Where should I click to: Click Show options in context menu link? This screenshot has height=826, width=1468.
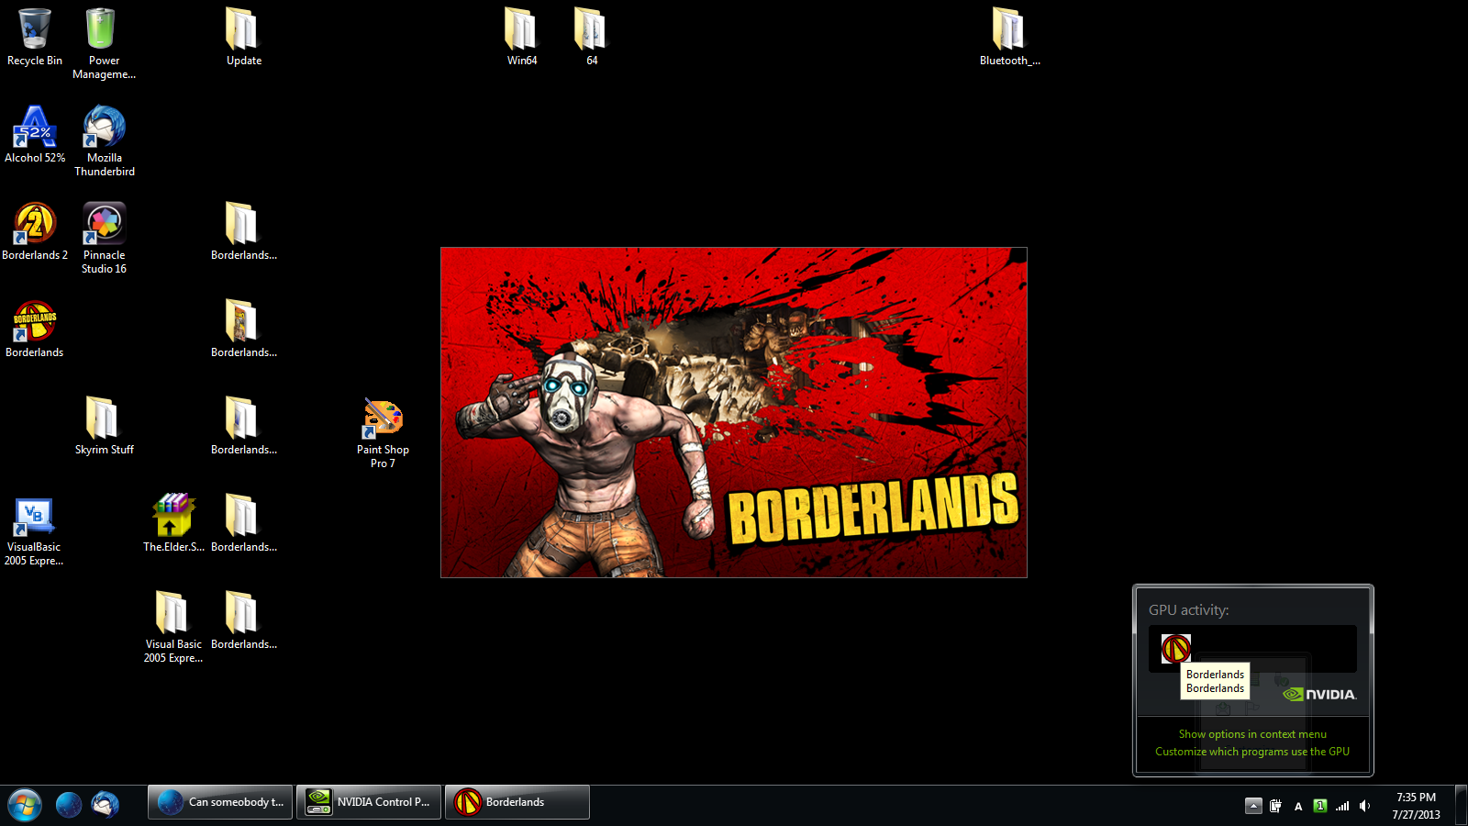1252,734
